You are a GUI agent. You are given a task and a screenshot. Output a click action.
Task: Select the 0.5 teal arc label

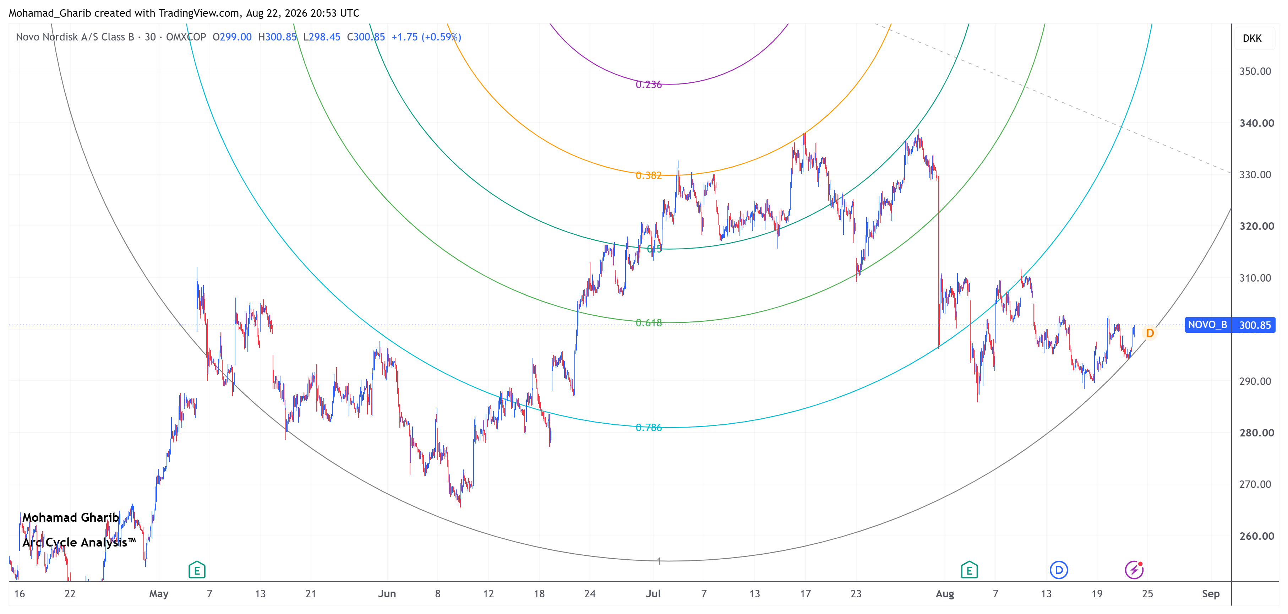click(654, 249)
